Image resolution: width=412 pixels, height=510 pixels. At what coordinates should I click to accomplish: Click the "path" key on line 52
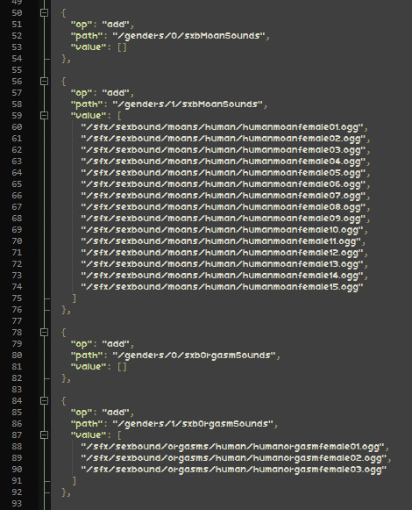click(87, 36)
